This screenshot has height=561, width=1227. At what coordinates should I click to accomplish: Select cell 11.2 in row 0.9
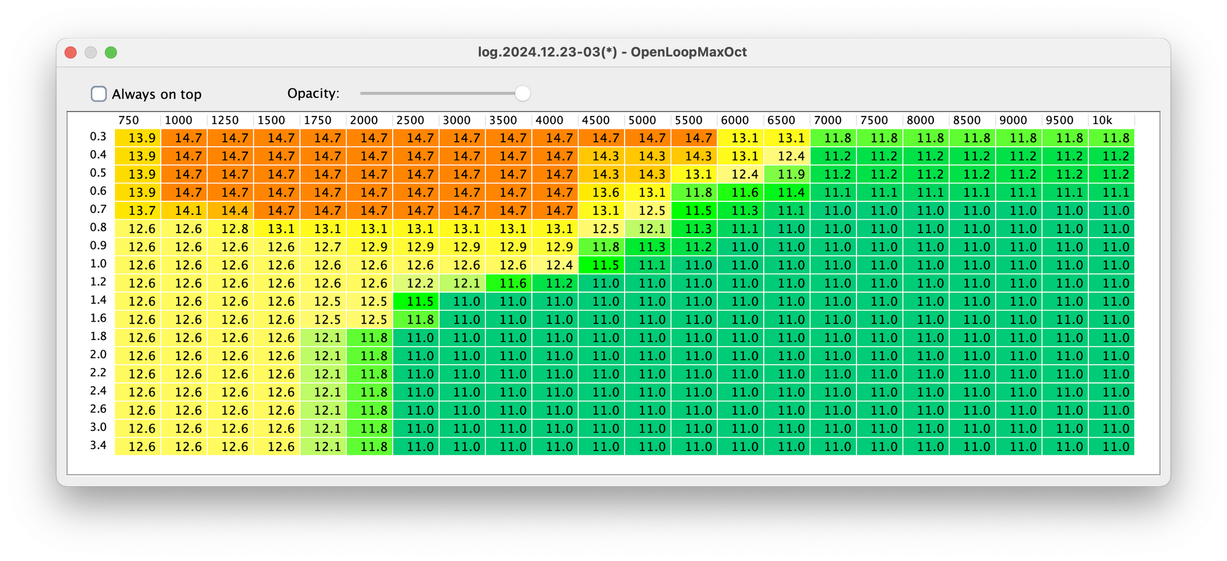point(694,247)
